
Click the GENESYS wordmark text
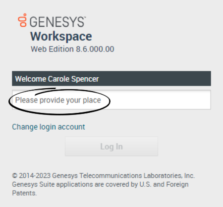tap(57, 22)
